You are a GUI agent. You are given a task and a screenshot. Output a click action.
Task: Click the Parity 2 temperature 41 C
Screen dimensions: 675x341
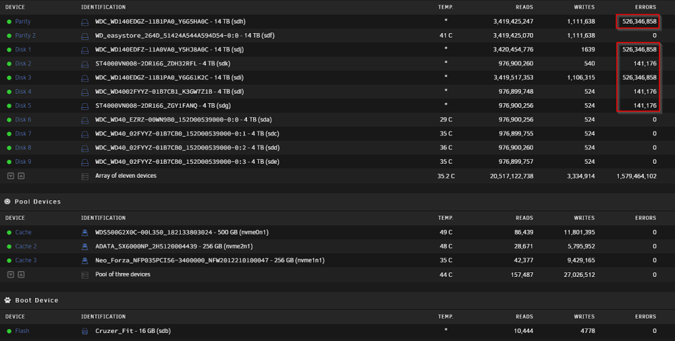coord(446,35)
